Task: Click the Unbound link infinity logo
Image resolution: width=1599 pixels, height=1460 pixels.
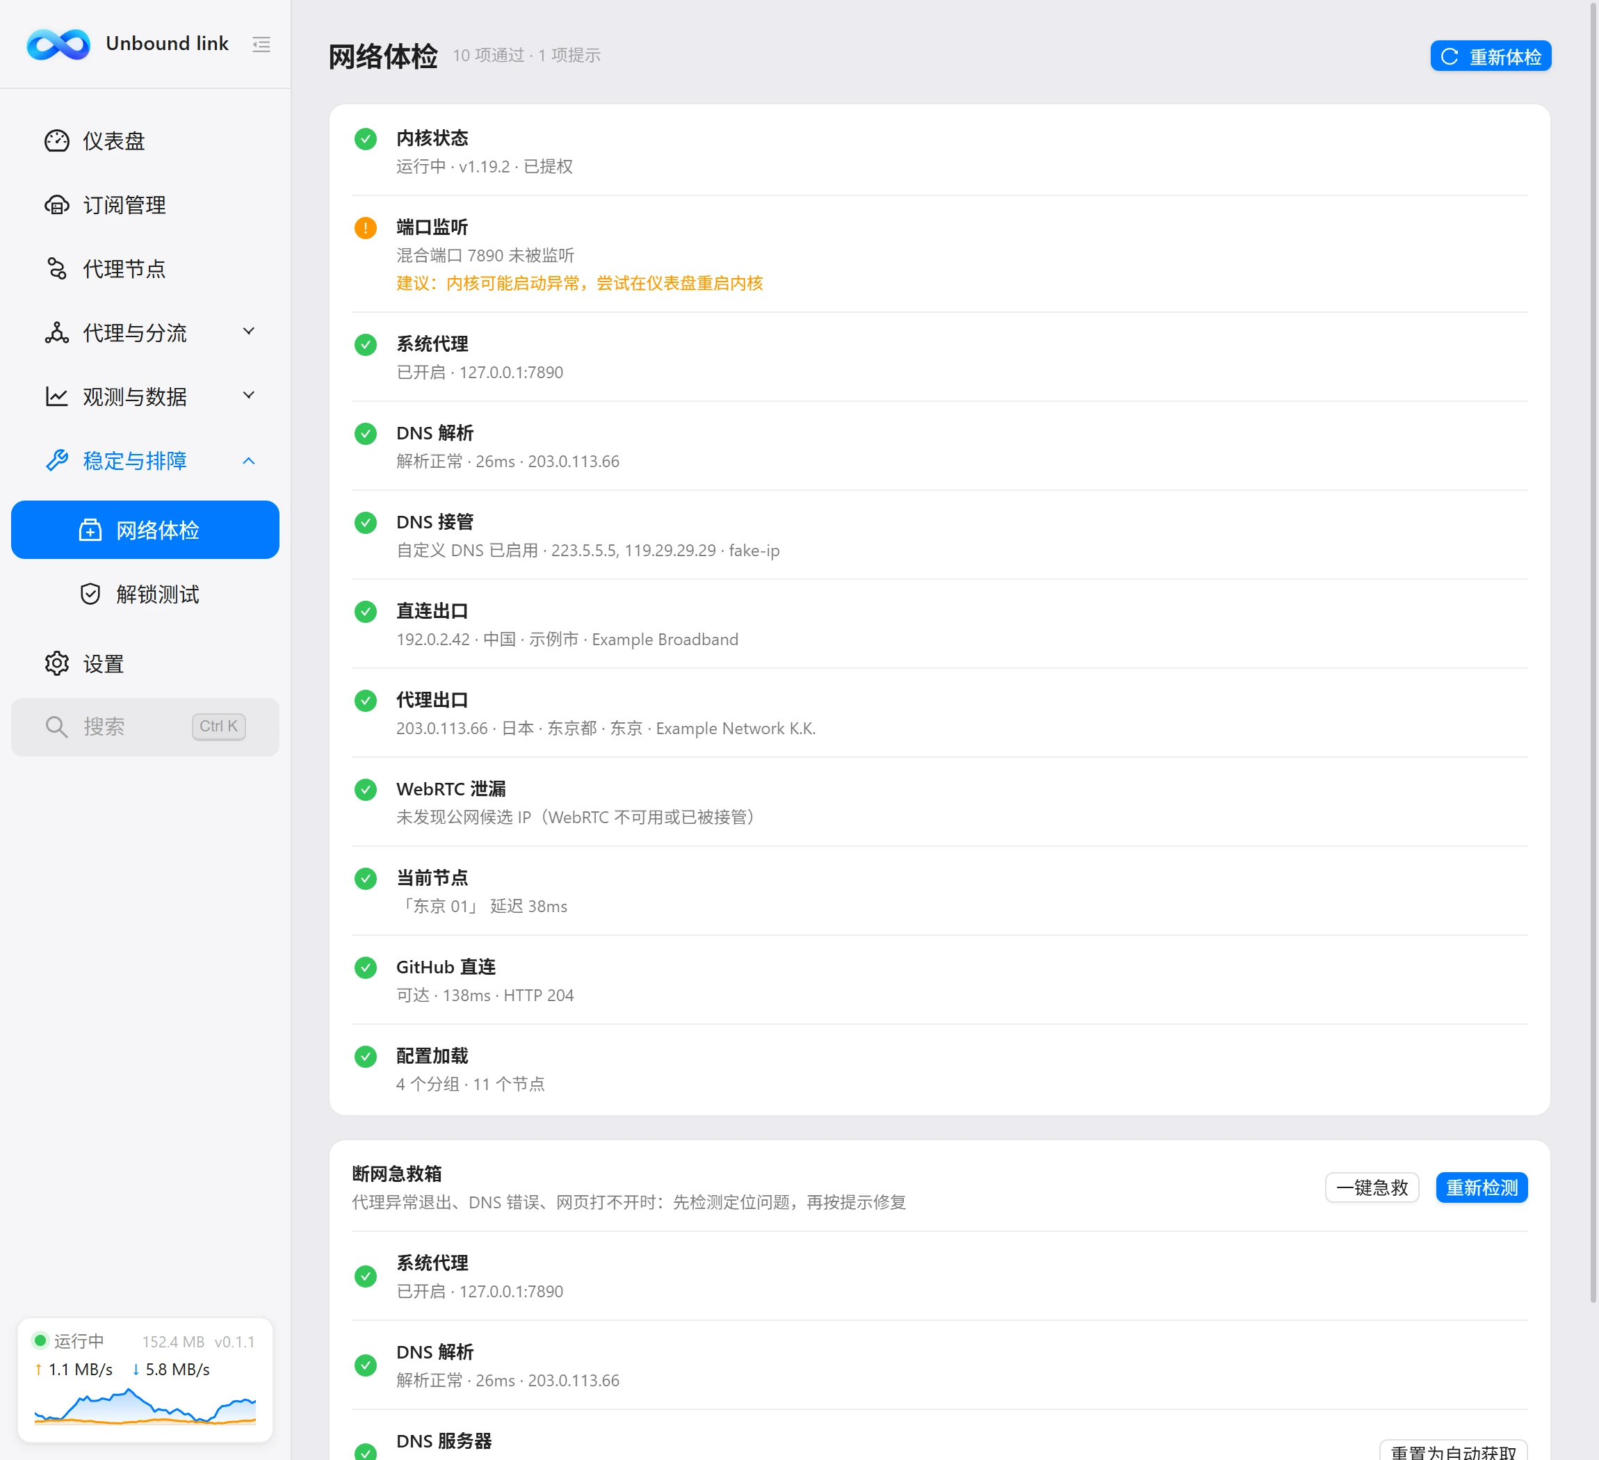Action: 58,44
